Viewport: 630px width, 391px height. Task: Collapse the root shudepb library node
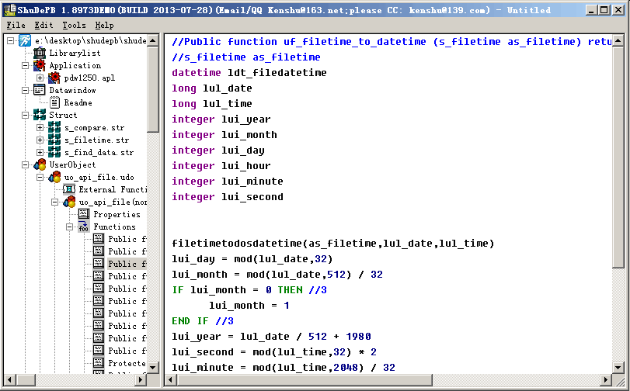(10, 40)
